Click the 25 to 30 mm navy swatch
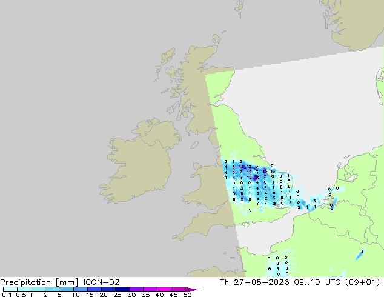 [122, 289]
